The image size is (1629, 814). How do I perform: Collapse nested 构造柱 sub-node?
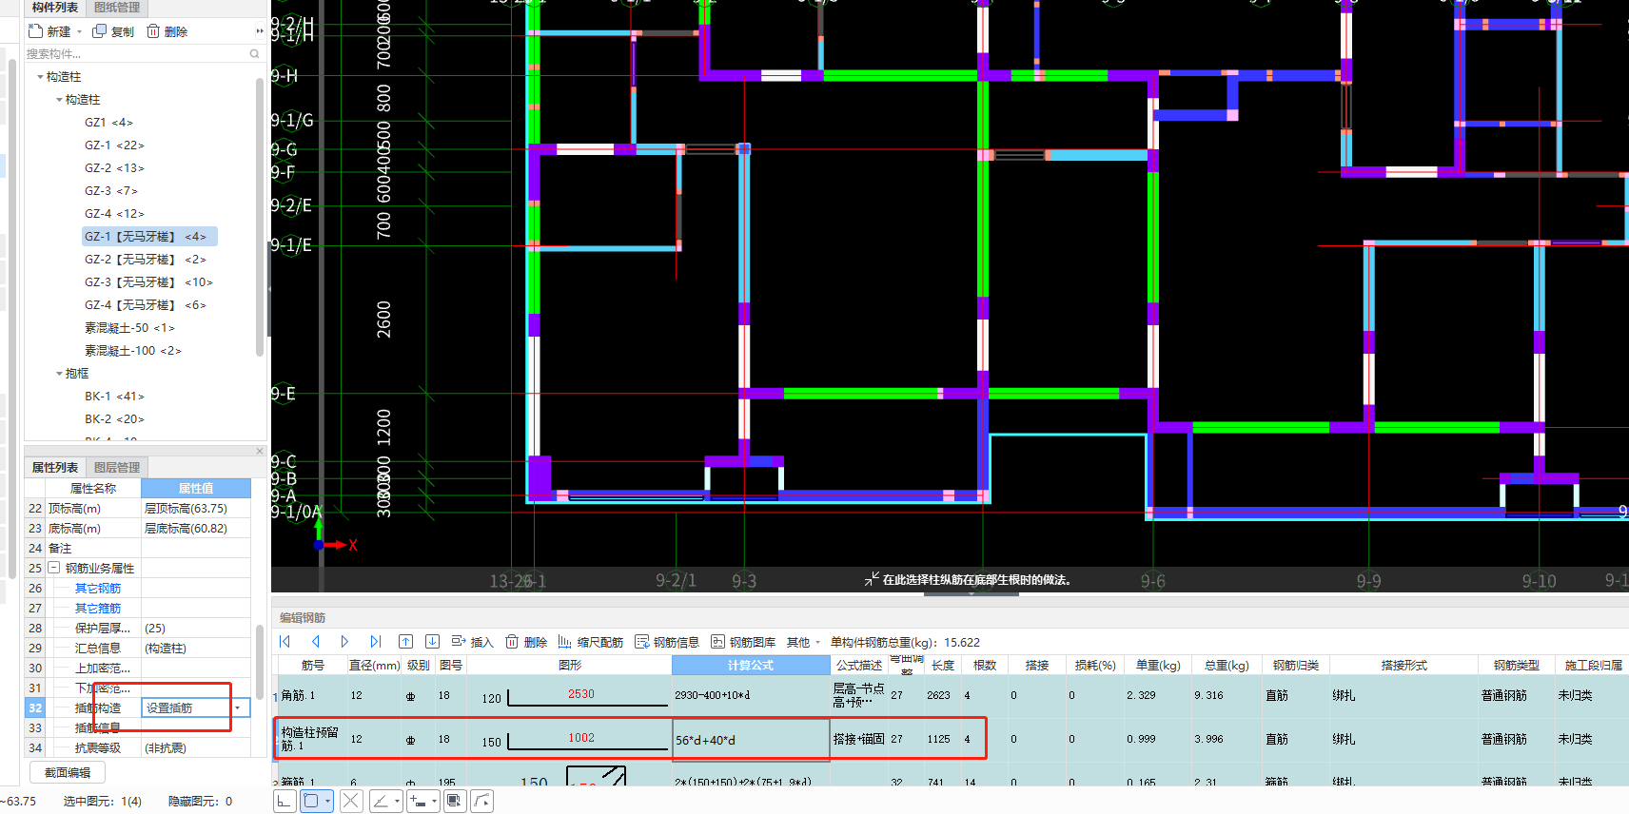(59, 99)
